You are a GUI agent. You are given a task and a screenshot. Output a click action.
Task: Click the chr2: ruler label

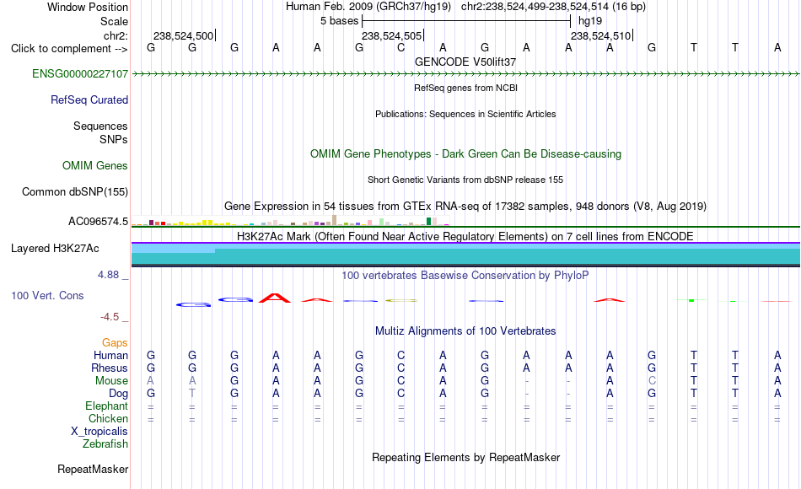point(116,35)
